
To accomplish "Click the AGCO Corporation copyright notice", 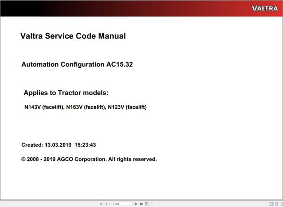I will point(89,159).
